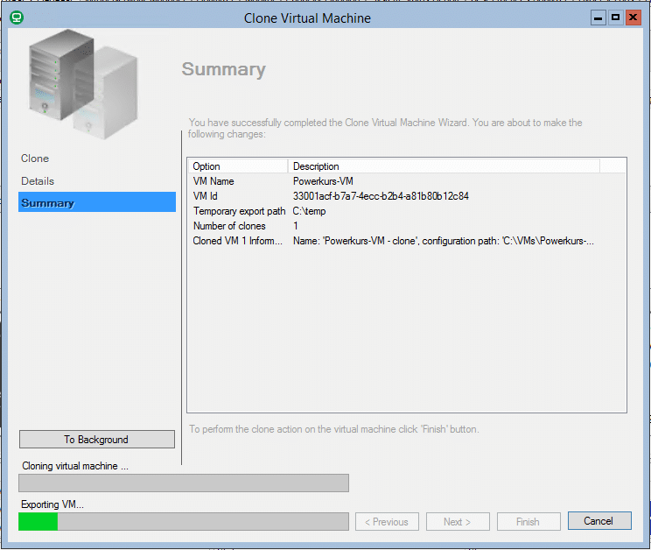Click the VM Id GUID value
This screenshot has height=550, width=651.
tap(381, 196)
